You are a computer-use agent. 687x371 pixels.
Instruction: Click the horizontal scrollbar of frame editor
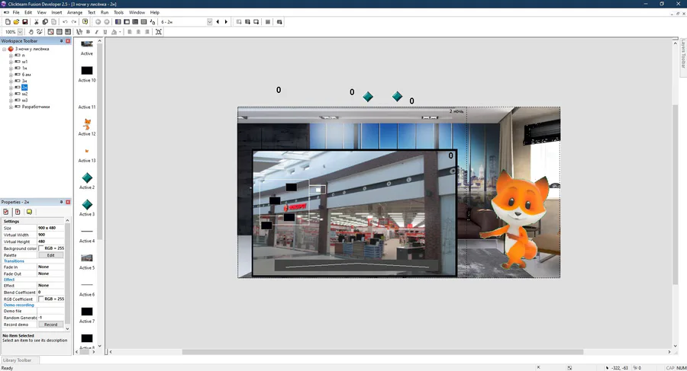pos(382,352)
